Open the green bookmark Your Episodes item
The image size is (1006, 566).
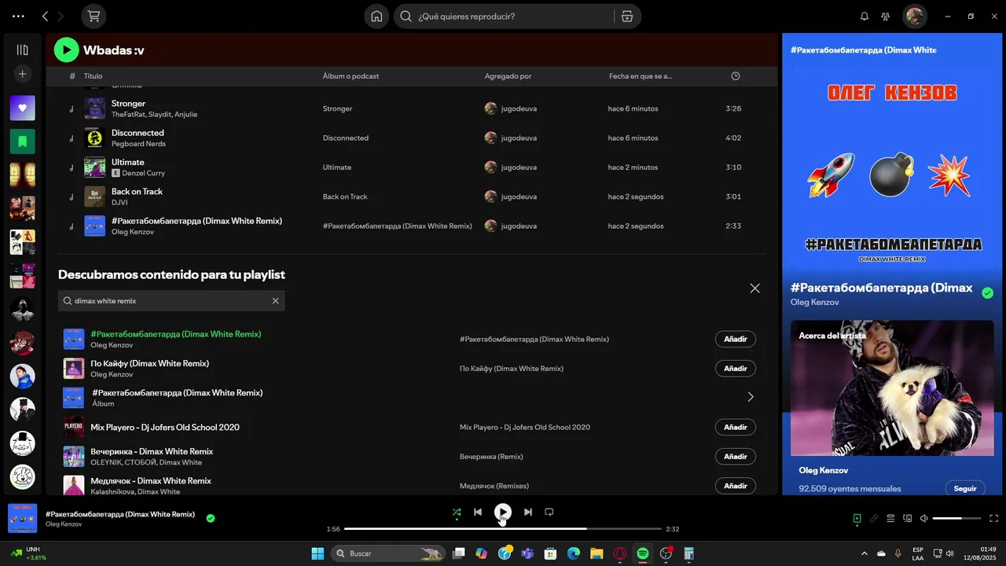tap(22, 141)
